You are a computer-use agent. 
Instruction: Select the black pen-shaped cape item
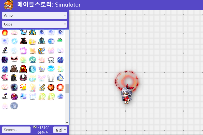[5, 50]
